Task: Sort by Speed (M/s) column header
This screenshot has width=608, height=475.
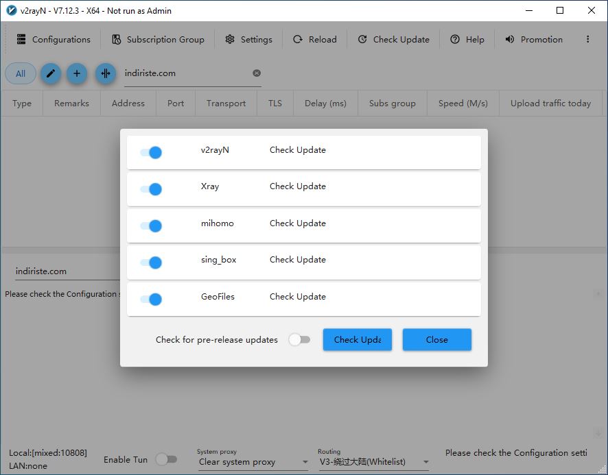Action: 463,103
